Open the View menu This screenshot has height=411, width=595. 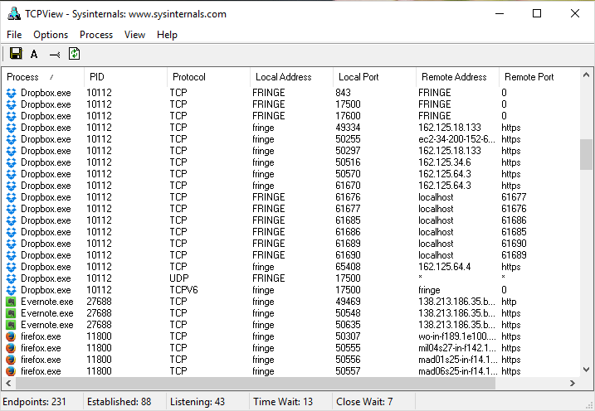click(x=134, y=35)
